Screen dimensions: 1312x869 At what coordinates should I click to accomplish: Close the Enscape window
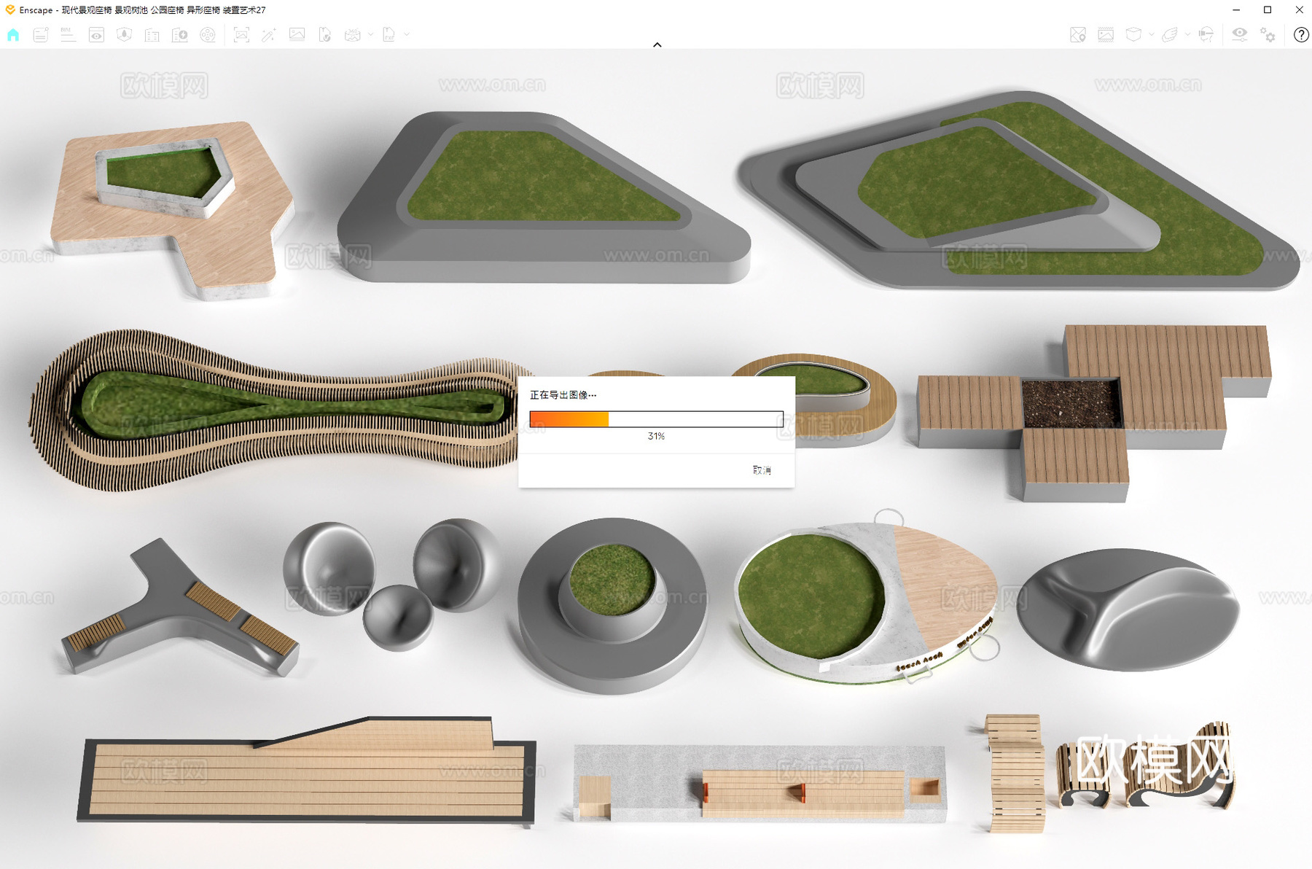click(1299, 9)
